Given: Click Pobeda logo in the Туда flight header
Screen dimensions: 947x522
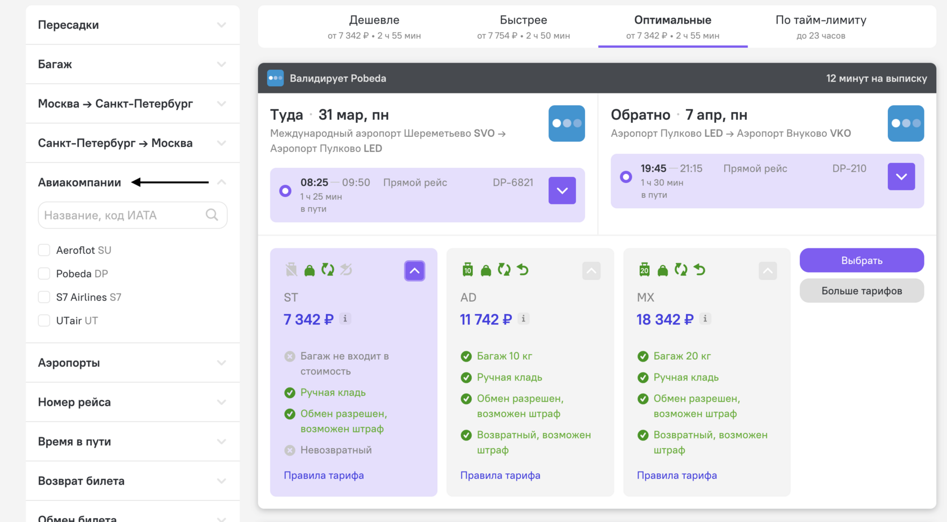Looking at the screenshot, I should (x=567, y=123).
